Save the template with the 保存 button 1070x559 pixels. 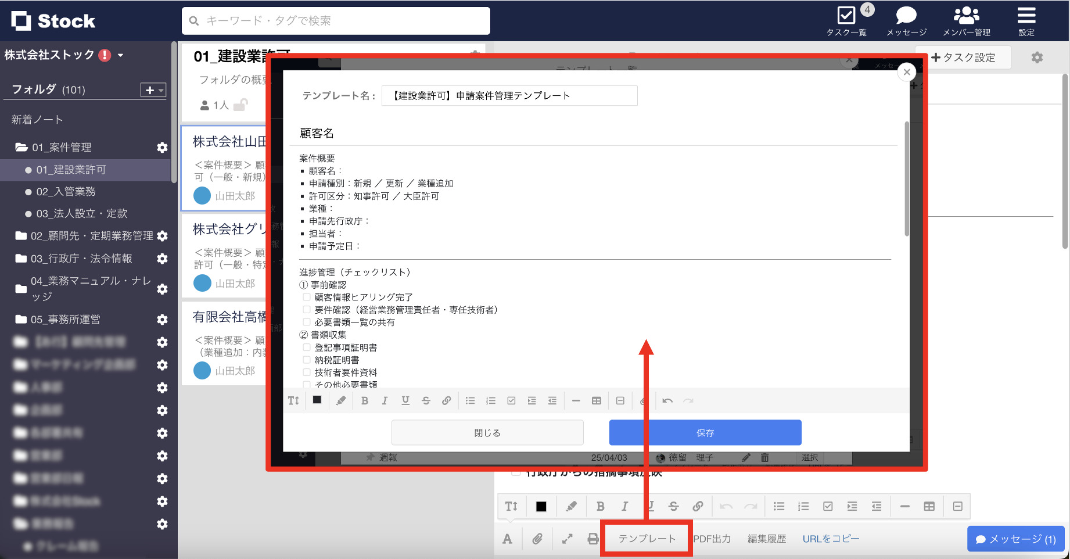[705, 432]
